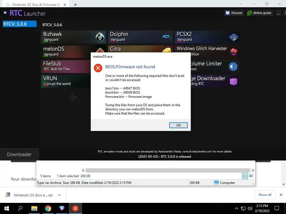Minimize the RTC Launcher window

click(278, 13)
